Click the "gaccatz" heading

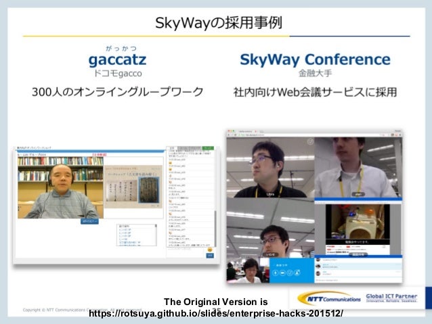pyautogui.click(x=117, y=60)
